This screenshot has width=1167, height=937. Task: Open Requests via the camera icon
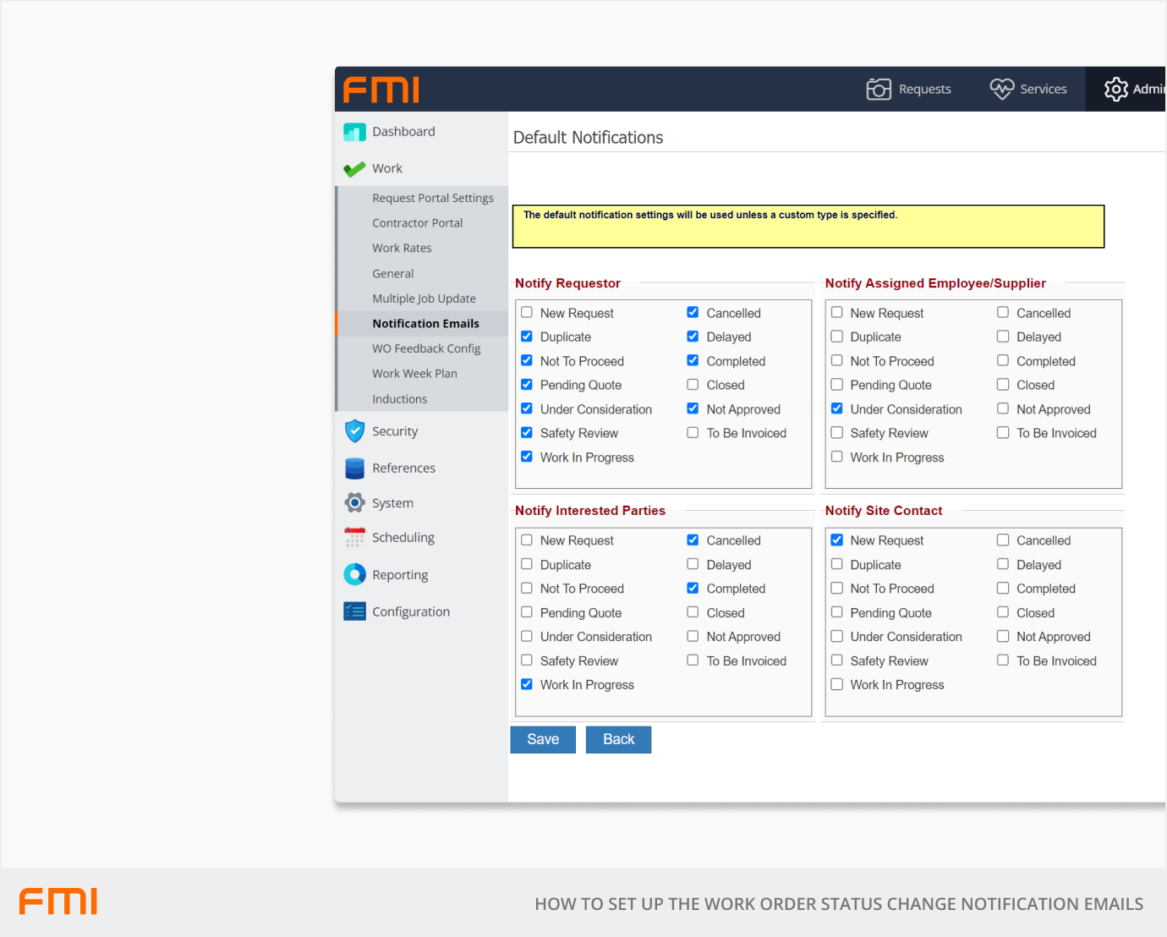tap(879, 89)
